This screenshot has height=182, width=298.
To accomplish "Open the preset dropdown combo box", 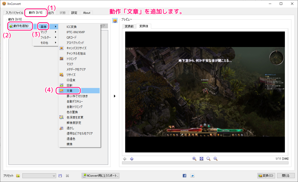I will [x=39, y=176].
